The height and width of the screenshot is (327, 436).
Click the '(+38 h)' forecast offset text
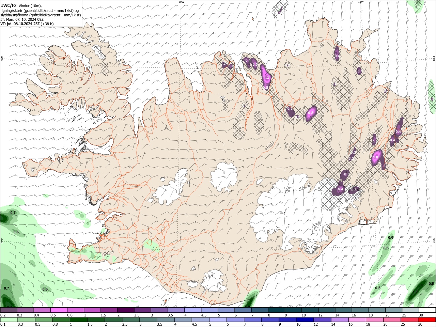click(x=47, y=24)
